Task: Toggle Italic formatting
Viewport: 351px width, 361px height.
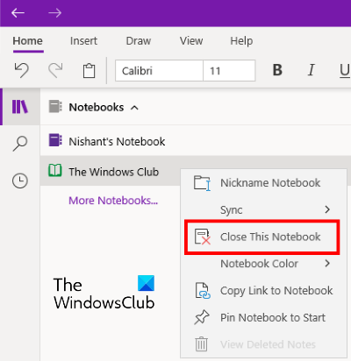Action: pyautogui.click(x=312, y=70)
